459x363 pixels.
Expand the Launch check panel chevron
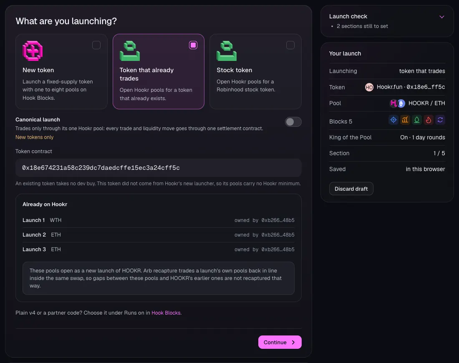(442, 17)
